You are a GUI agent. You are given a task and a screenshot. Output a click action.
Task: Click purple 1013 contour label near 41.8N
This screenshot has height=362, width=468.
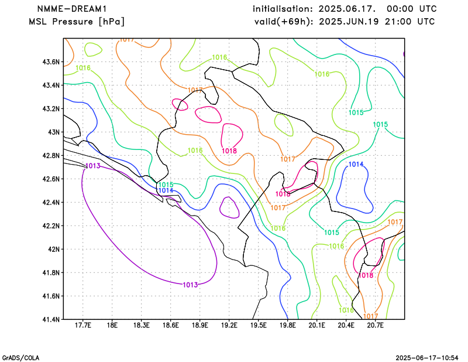[x=191, y=285]
